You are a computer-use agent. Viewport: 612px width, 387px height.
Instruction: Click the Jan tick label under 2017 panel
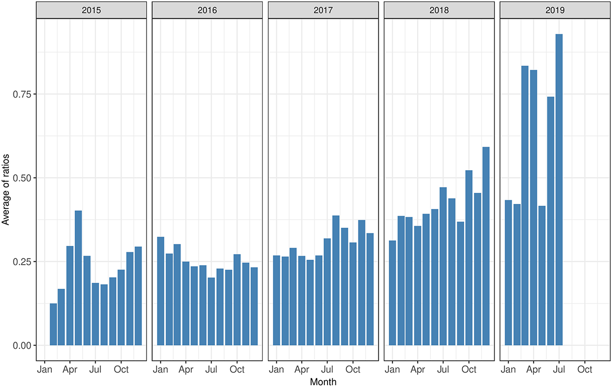[277, 370]
